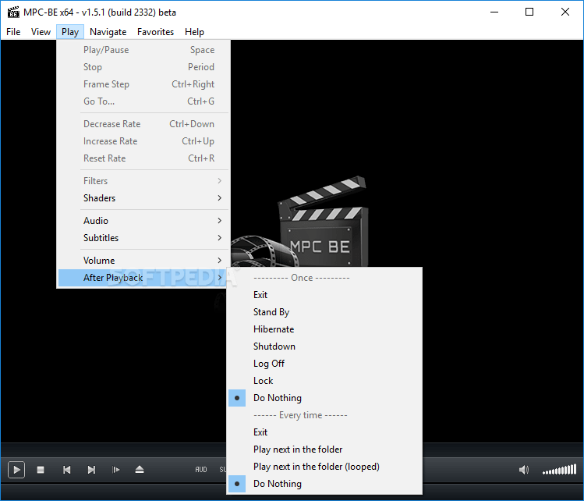
Task: Close the MPC-BE window
Action: [565, 12]
